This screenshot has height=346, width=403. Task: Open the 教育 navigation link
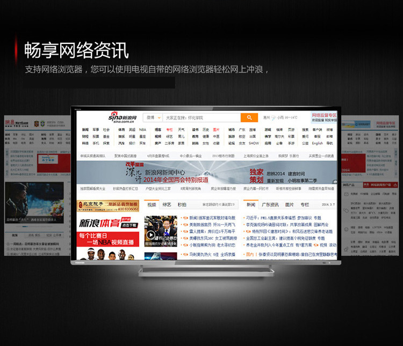click(x=196, y=136)
